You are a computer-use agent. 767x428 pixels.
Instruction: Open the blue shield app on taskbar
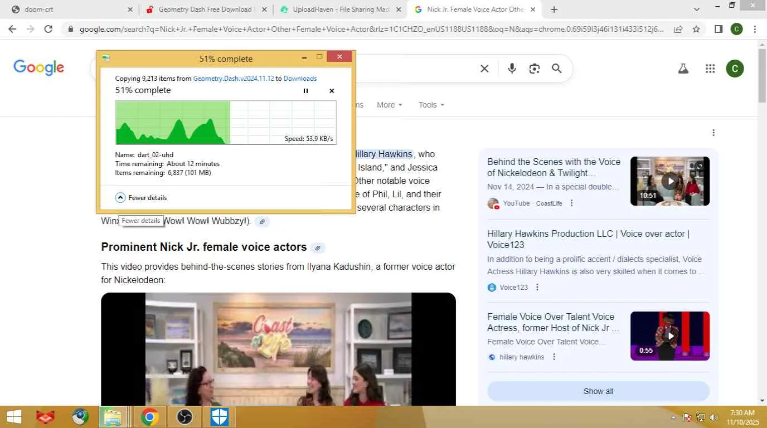(219, 417)
